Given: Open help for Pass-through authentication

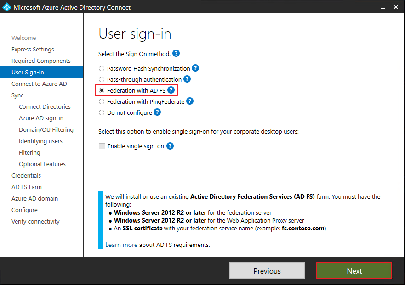Looking at the screenshot, I should coord(187,79).
